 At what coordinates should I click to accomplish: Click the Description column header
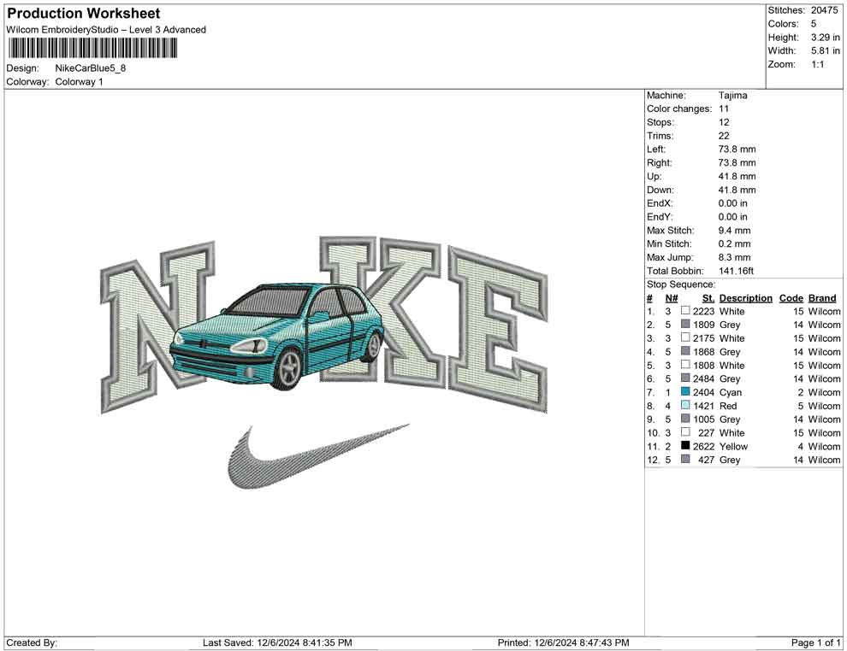click(745, 297)
